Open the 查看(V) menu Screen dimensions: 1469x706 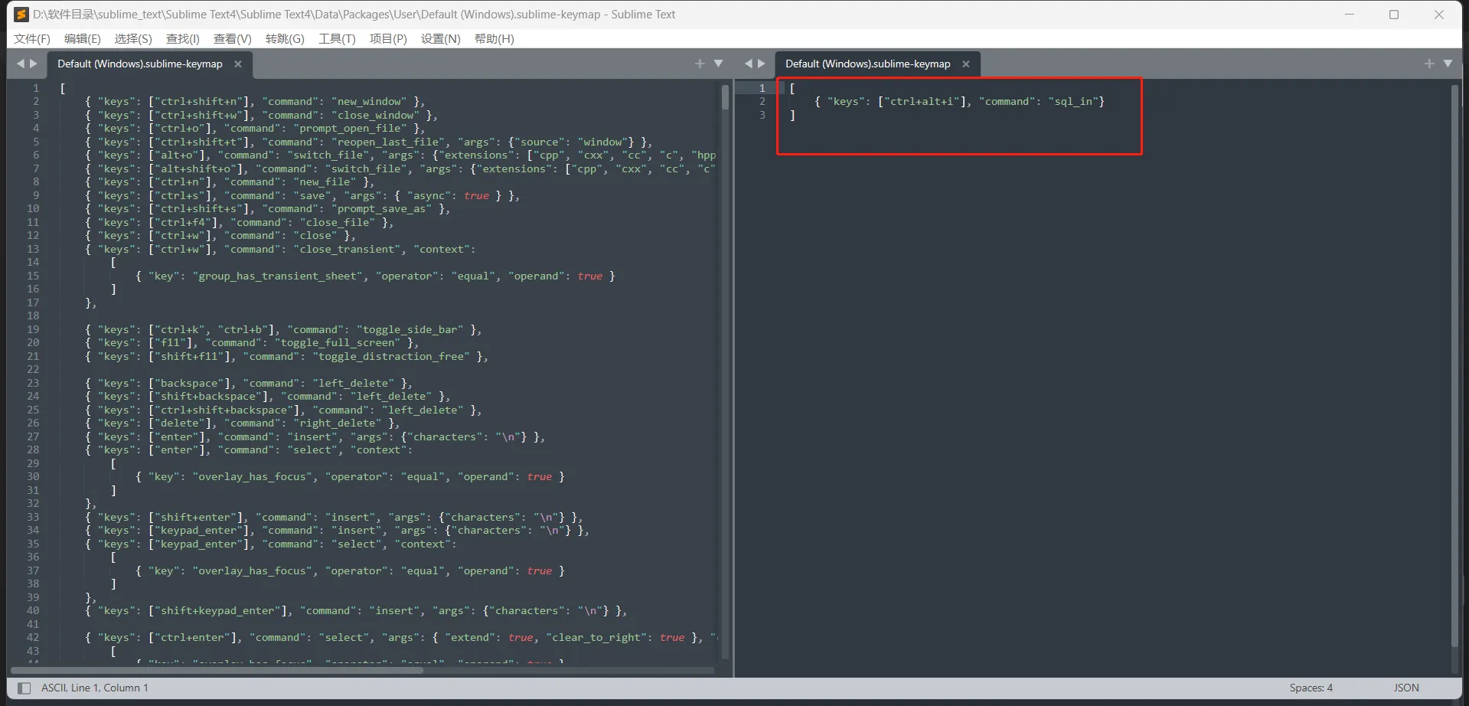point(233,38)
